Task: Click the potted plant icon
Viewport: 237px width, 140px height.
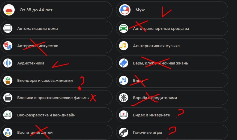Action: point(8,80)
